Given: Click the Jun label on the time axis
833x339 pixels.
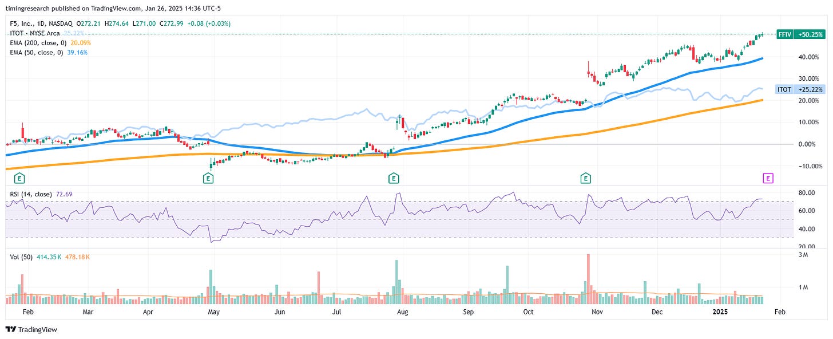Looking at the screenshot, I should pyautogui.click(x=279, y=312).
